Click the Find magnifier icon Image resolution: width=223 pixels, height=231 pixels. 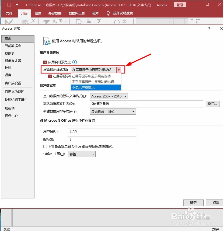click(117, 22)
